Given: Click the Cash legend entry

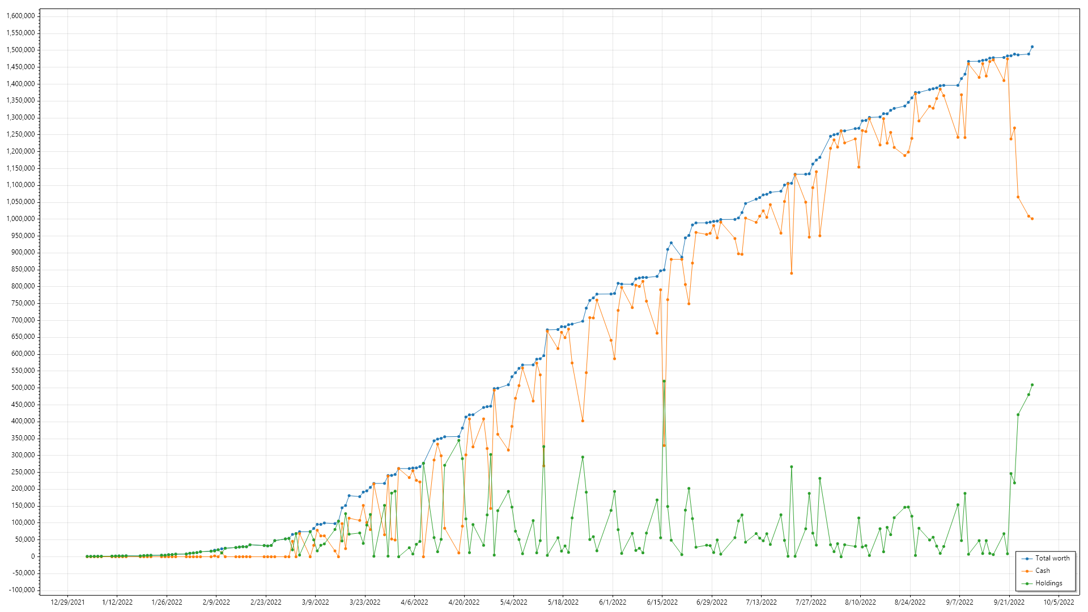Looking at the screenshot, I should point(1036,571).
